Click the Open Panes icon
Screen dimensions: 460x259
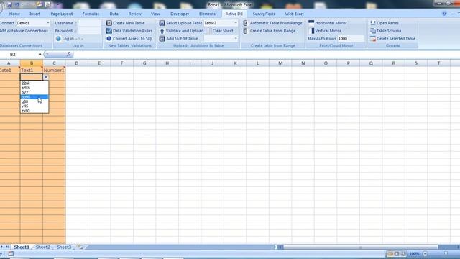click(373, 23)
